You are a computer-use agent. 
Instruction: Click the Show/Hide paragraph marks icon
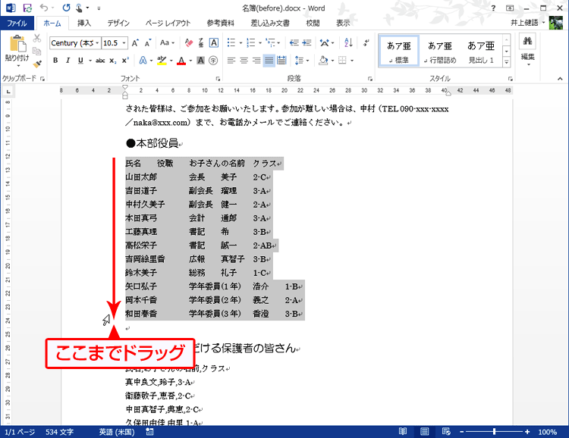click(x=366, y=42)
